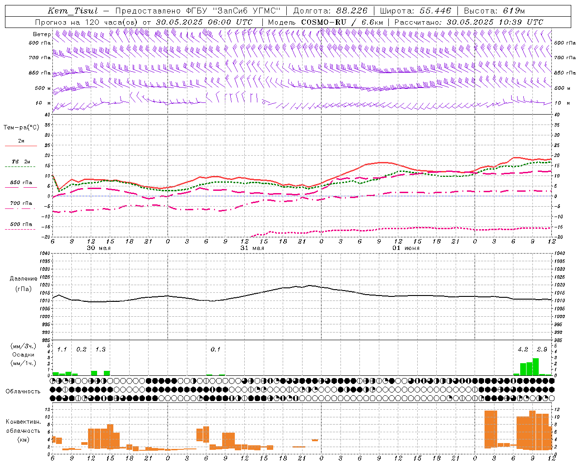Click the Конвективн. convective cloud label
Viewport: 578px width, 462px height.
23,422
